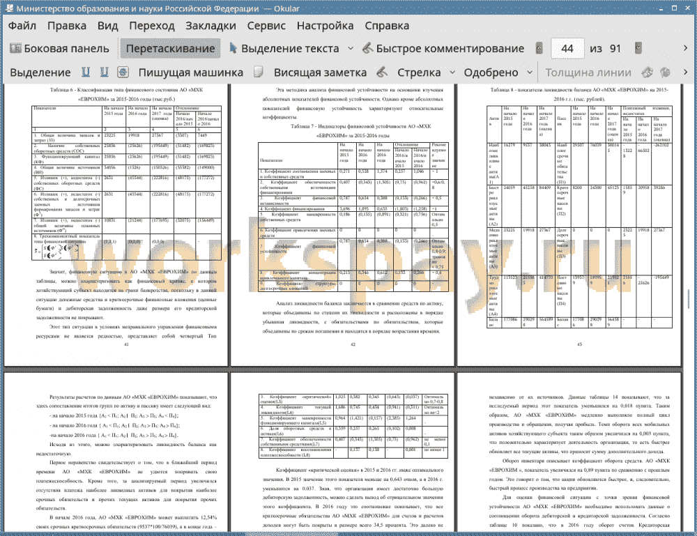Click the pen icon next to Стрелка
The image size is (697, 536).
[x=382, y=72]
